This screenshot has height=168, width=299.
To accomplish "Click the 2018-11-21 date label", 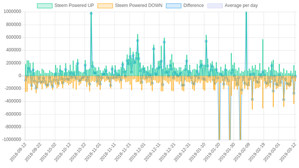I will pos(122,152).
